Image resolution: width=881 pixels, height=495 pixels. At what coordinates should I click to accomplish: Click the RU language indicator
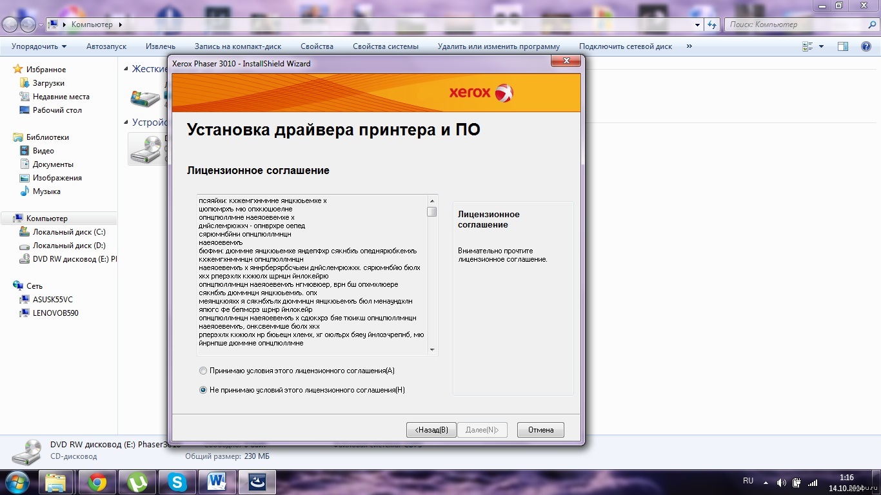(748, 481)
